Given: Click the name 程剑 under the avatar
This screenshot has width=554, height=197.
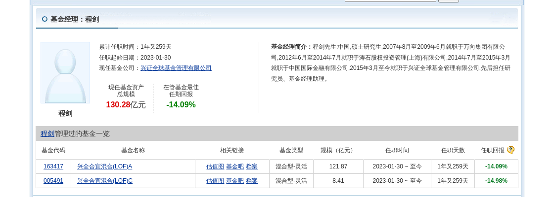Looking at the screenshot, I should (x=65, y=113).
